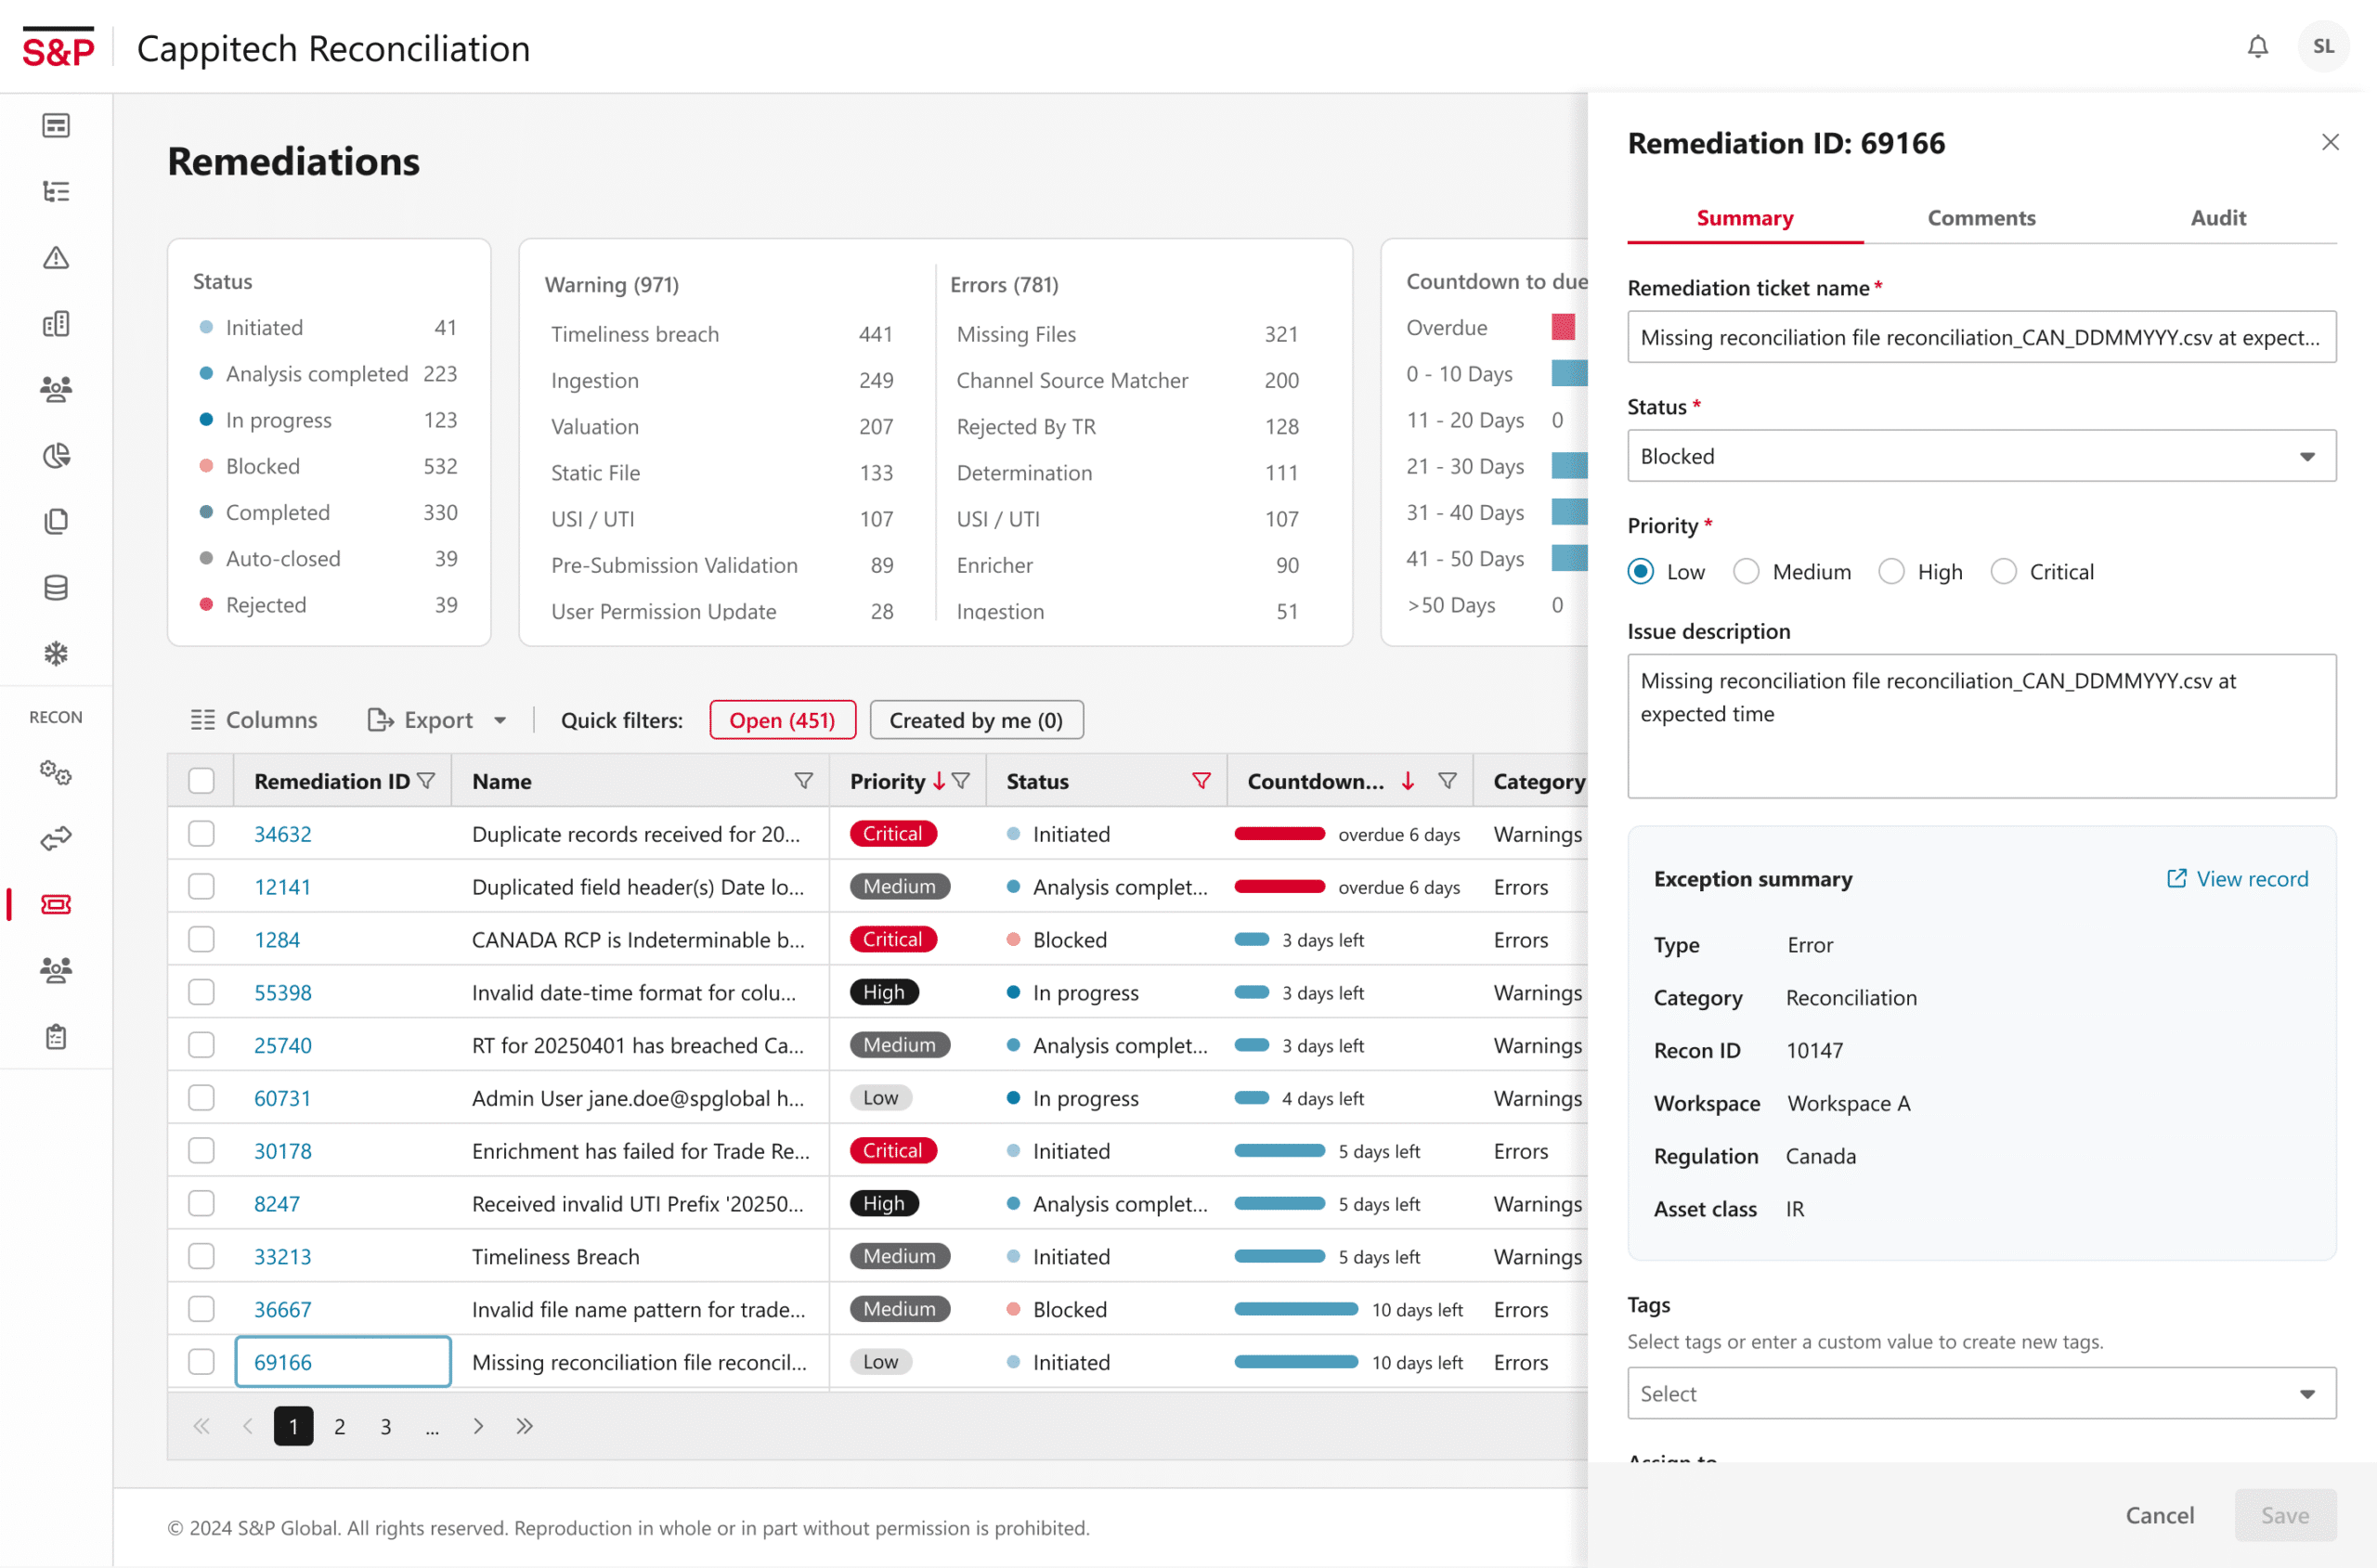The width and height of the screenshot is (2377, 1568).
Task: Go to page 3
Action: coord(385,1426)
